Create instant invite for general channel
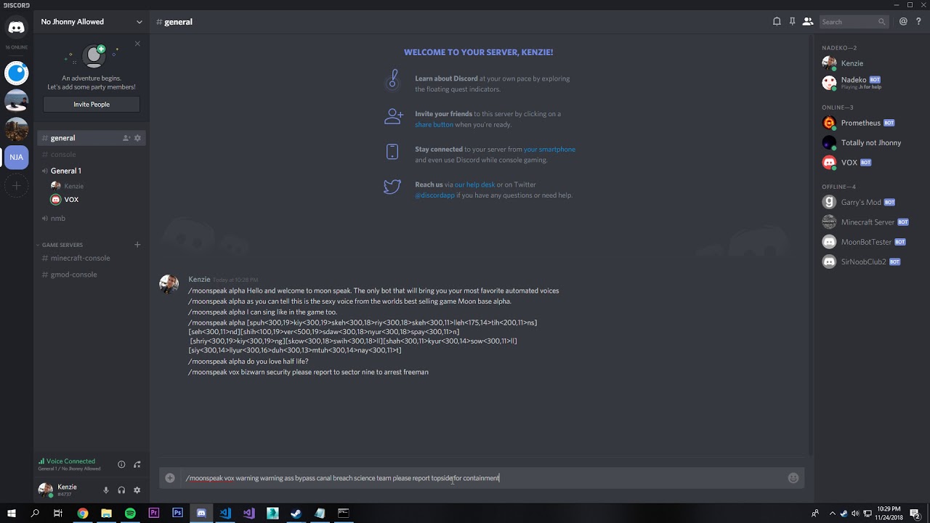The width and height of the screenshot is (930, 523). click(x=126, y=138)
